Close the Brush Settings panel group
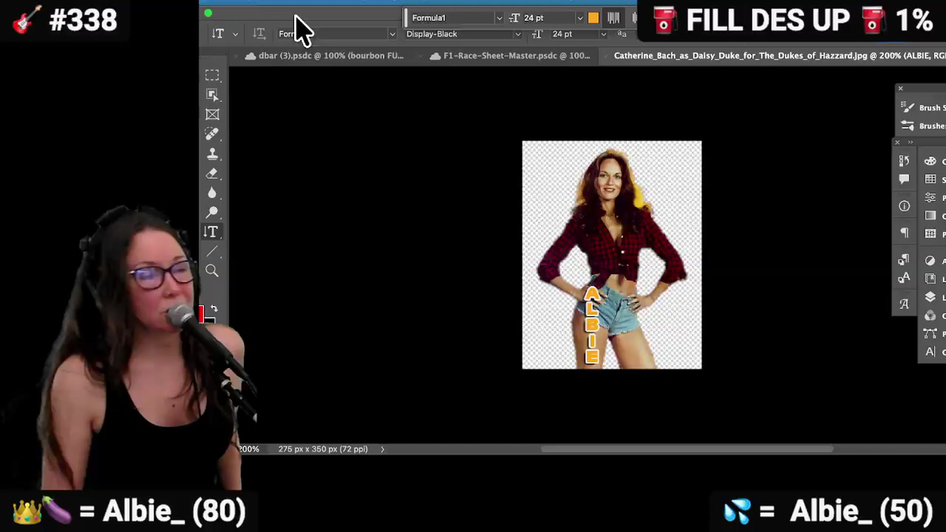The width and height of the screenshot is (946, 532). point(901,88)
